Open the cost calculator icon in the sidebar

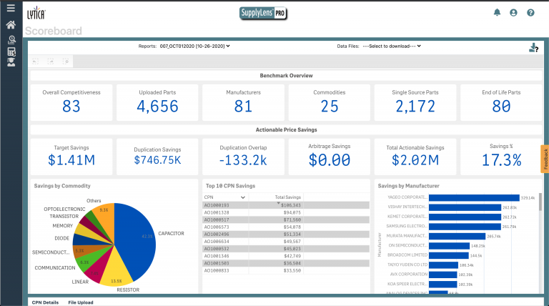point(11,51)
